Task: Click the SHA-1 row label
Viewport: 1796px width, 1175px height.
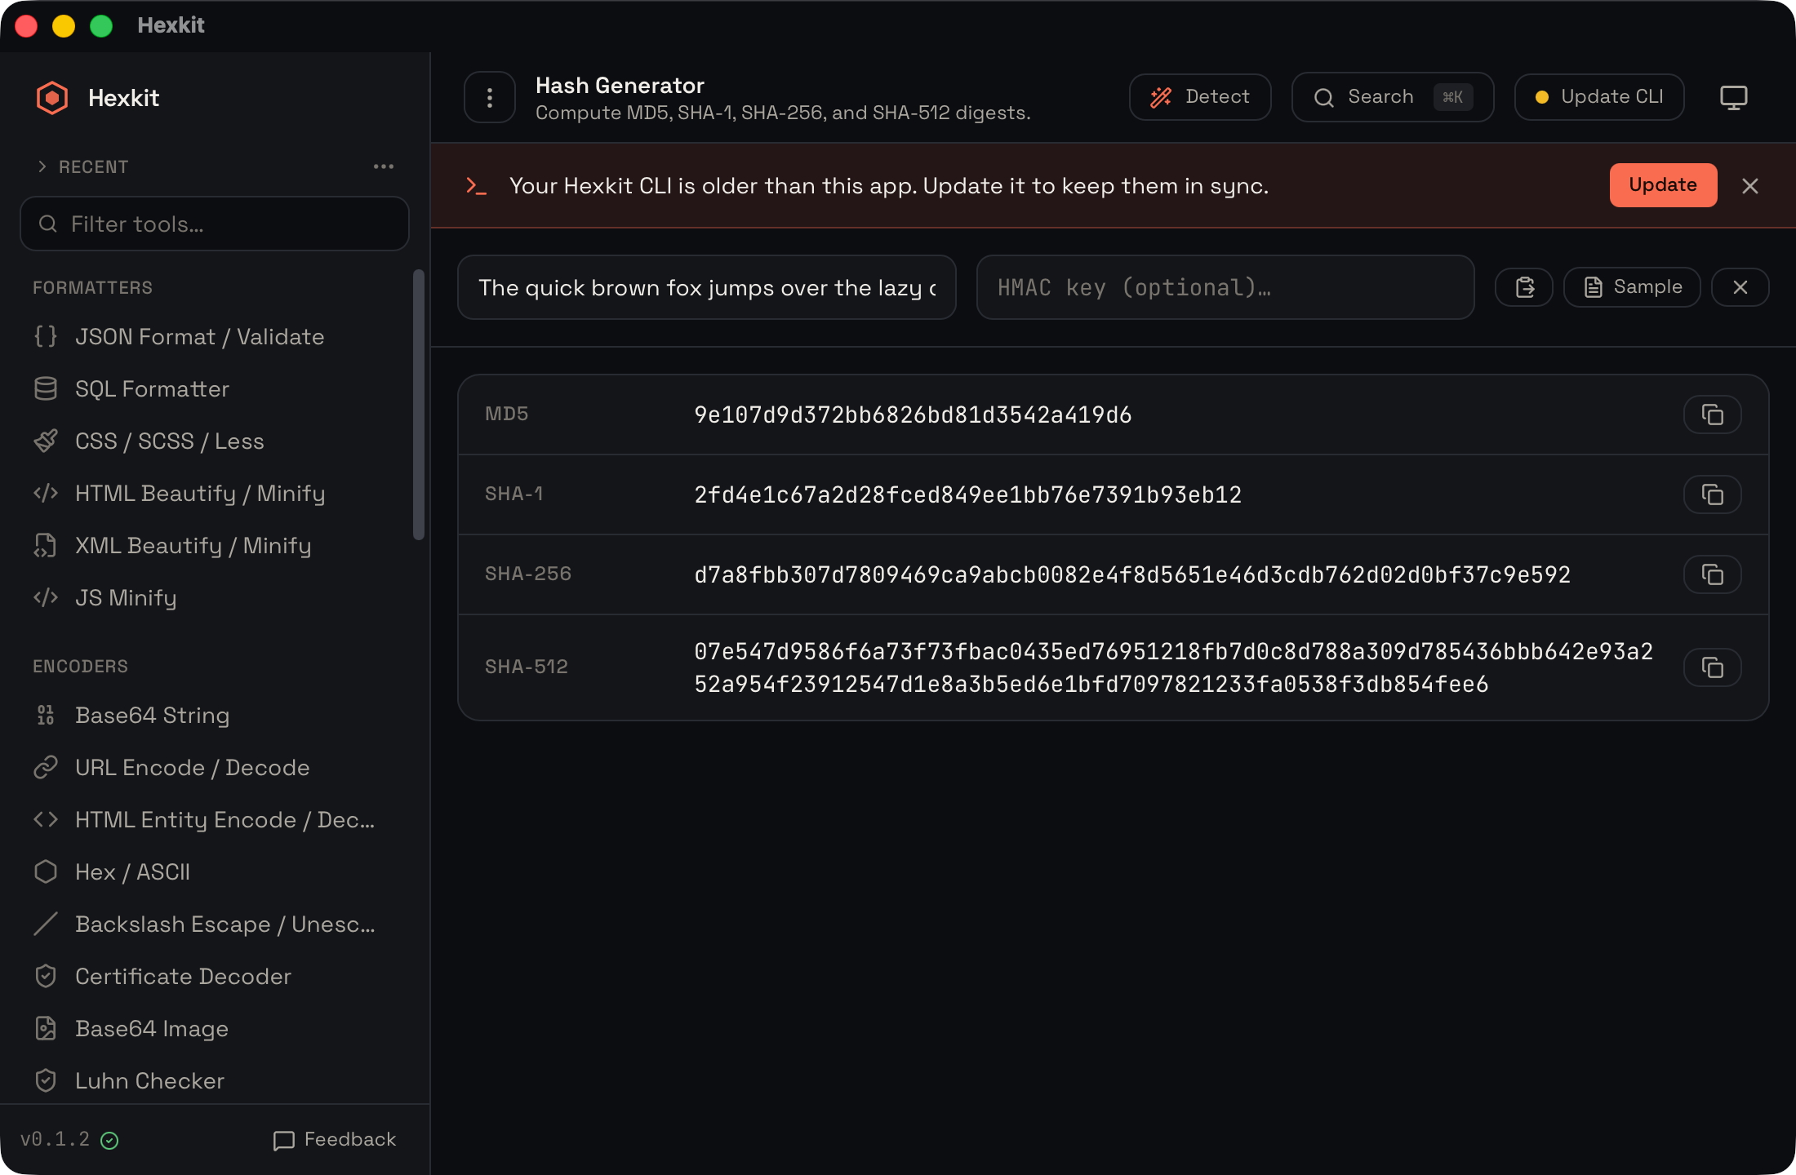Action: [x=513, y=494]
